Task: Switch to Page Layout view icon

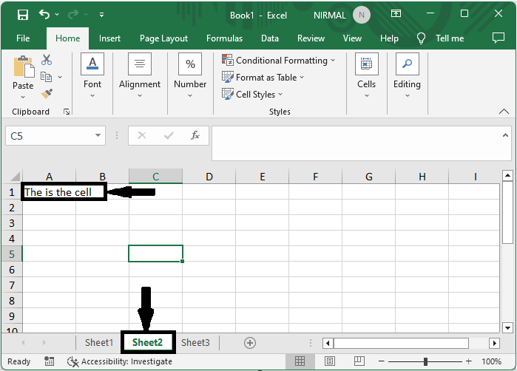Action: tap(330, 361)
